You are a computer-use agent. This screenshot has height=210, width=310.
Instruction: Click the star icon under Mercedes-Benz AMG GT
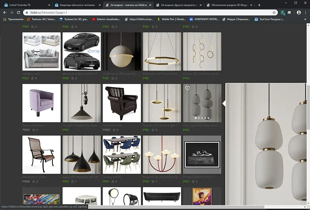73,78
